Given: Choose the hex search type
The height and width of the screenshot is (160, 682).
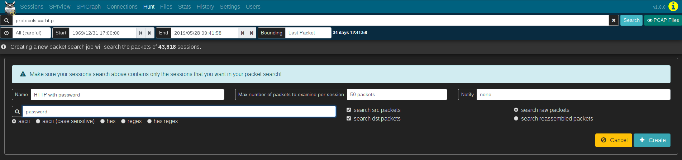Looking at the screenshot, I should 102,121.
